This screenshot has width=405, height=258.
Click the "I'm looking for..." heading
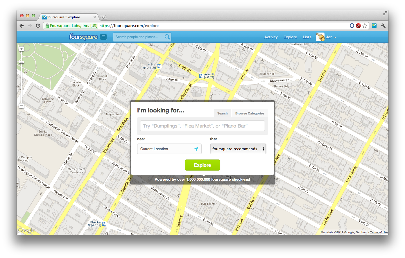(x=161, y=110)
